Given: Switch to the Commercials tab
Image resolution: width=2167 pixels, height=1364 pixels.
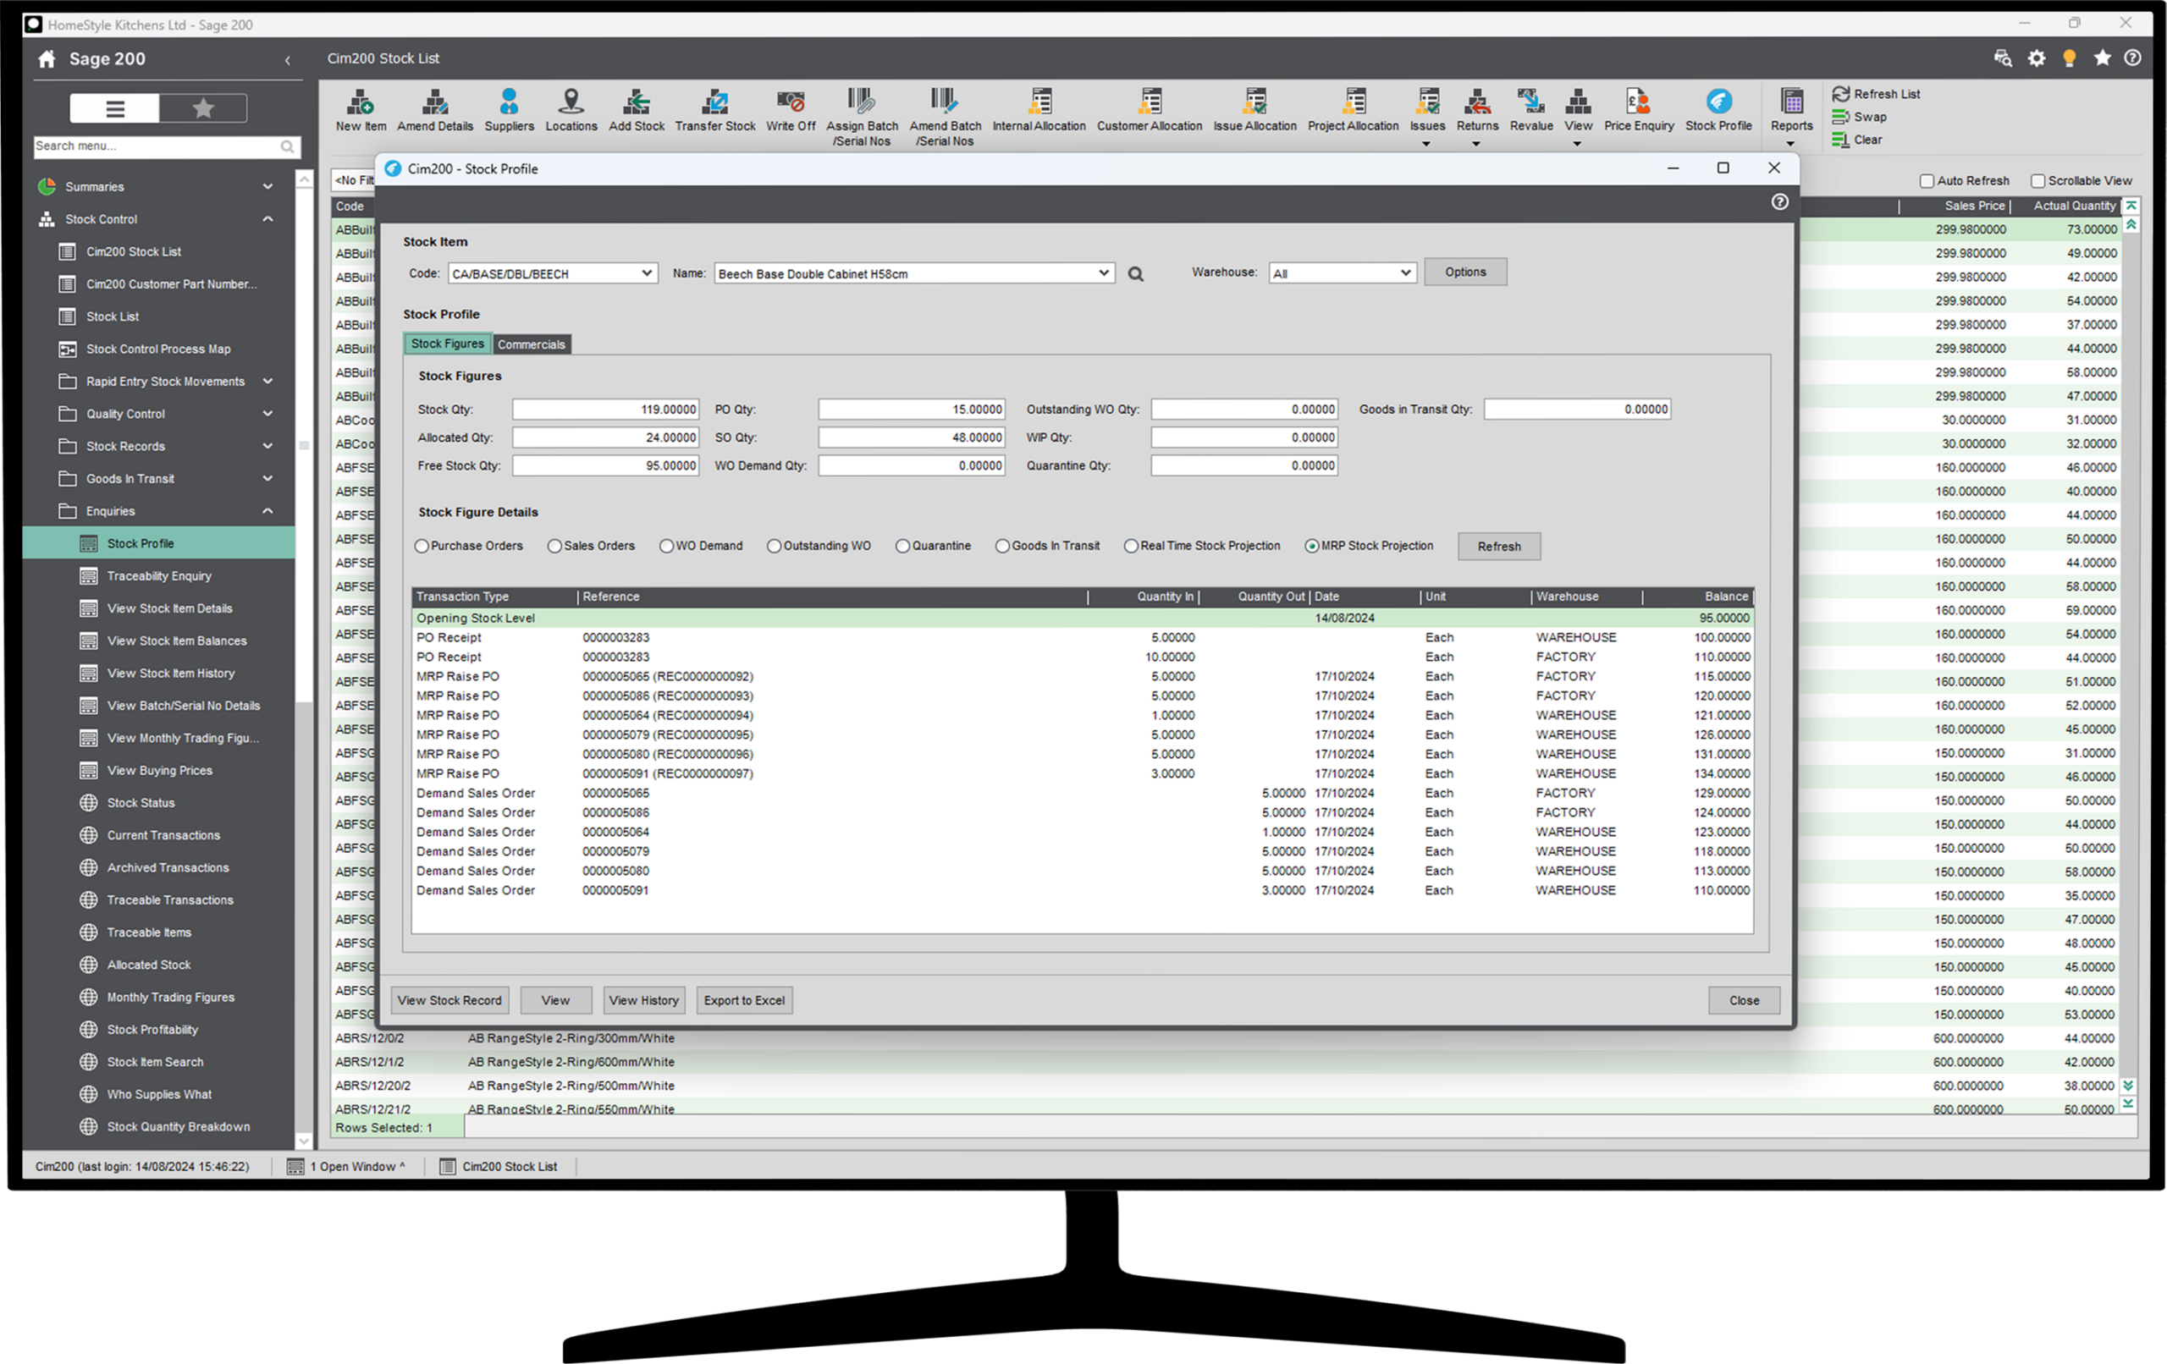Looking at the screenshot, I should (531, 344).
